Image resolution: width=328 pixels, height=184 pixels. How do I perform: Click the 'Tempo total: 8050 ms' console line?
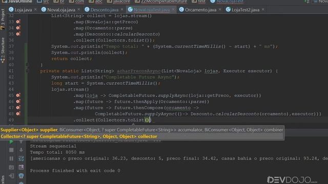pyautogui.click(x=57, y=152)
